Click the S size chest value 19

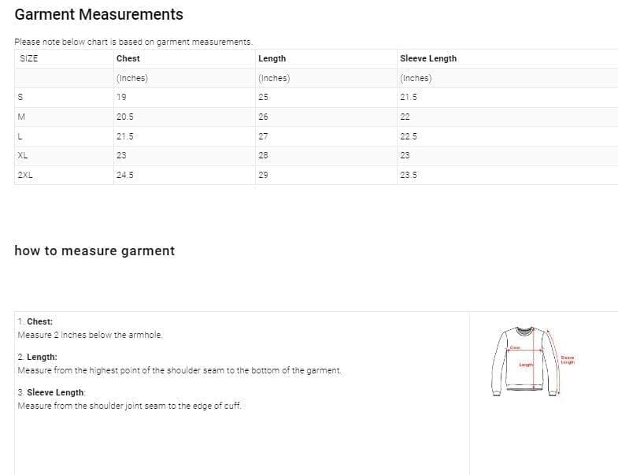pos(121,97)
